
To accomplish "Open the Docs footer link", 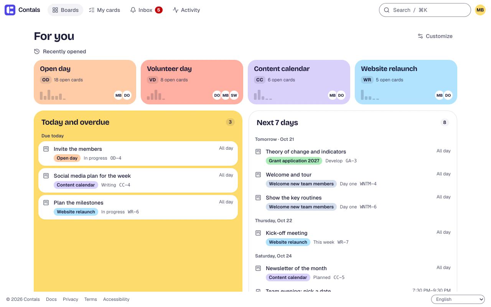I will (51, 299).
